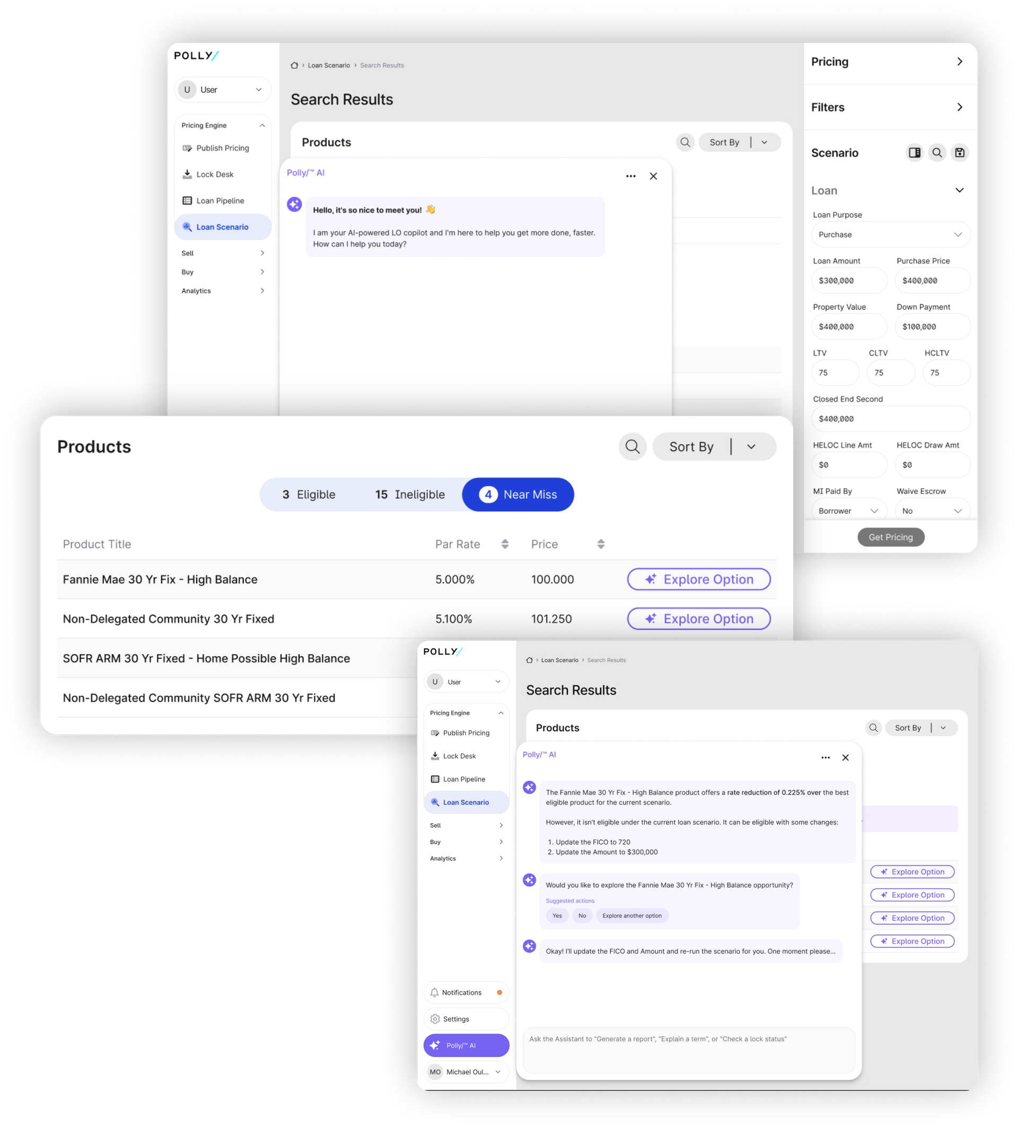Viewport: 1018px width, 1129px height.
Task: Click Explore Option for Fannie Mae 30 Yr Fix
Action: pos(699,579)
